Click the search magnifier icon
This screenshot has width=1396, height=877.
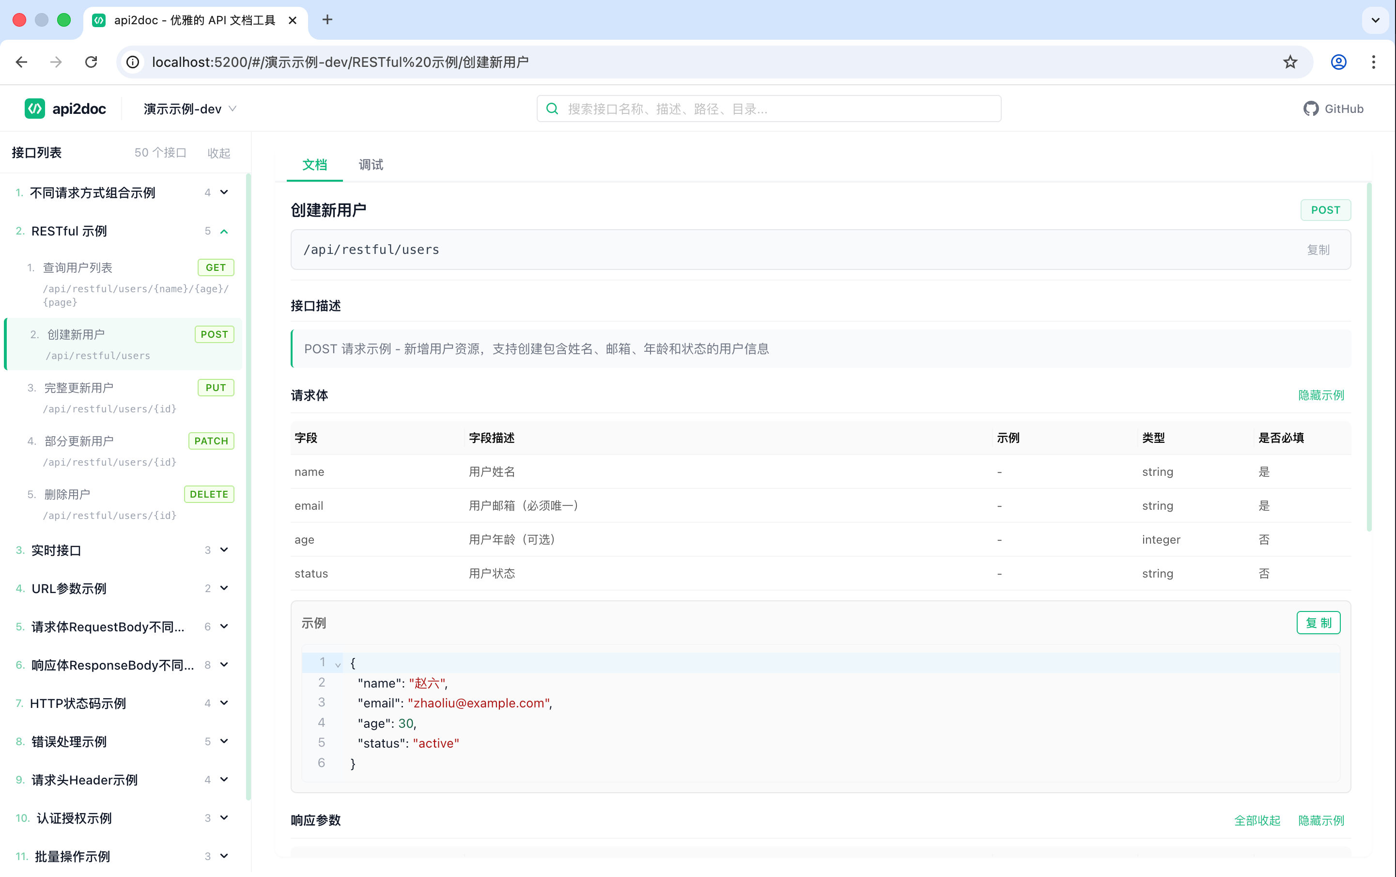(x=553, y=109)
